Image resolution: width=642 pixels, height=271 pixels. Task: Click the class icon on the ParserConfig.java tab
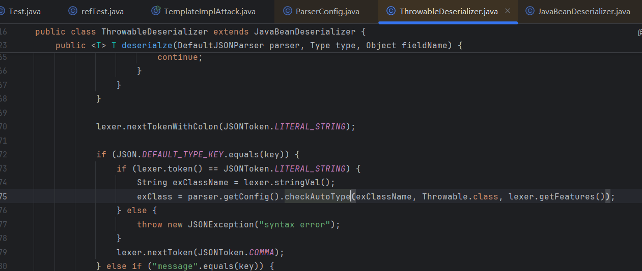point(288,11)
